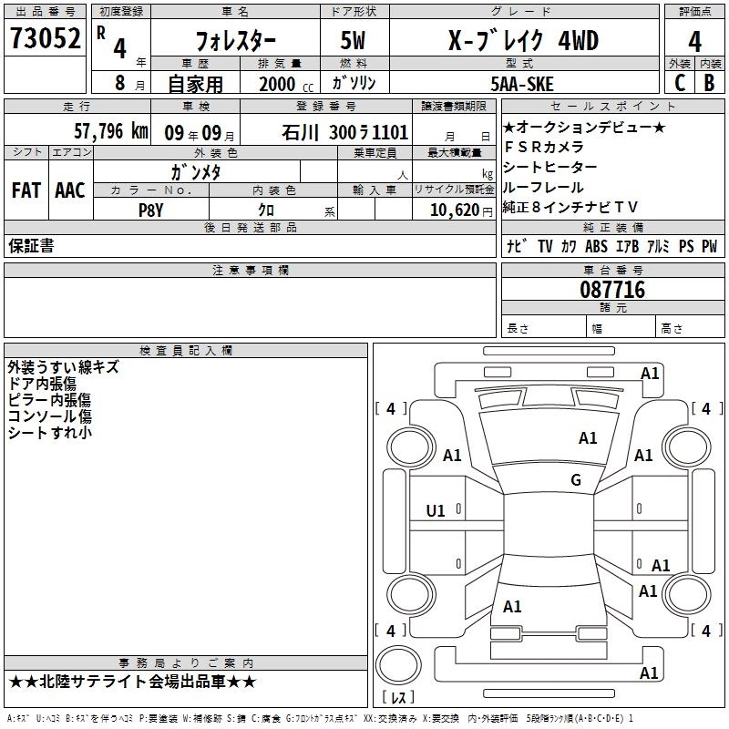Click the interior grade B
The height and width of the screenshot is (729, 729).
(709, 81)
